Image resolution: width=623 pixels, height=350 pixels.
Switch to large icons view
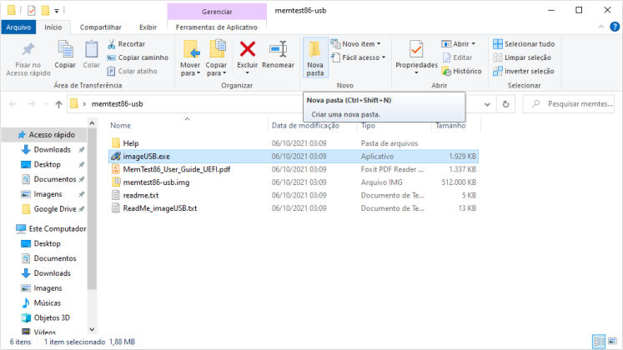click(613, 342)
